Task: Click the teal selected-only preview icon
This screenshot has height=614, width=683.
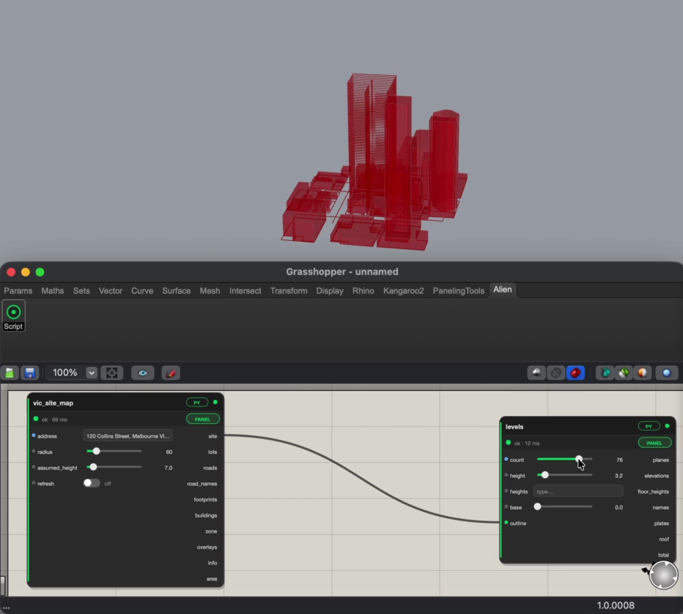Action: pyautogui.click(x=605, y=373)
